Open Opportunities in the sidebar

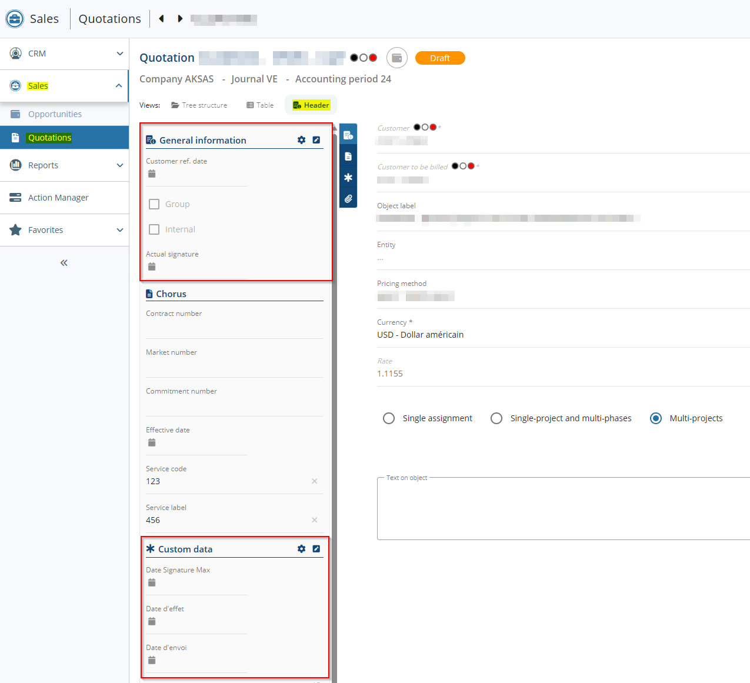(x=55, y=114)
